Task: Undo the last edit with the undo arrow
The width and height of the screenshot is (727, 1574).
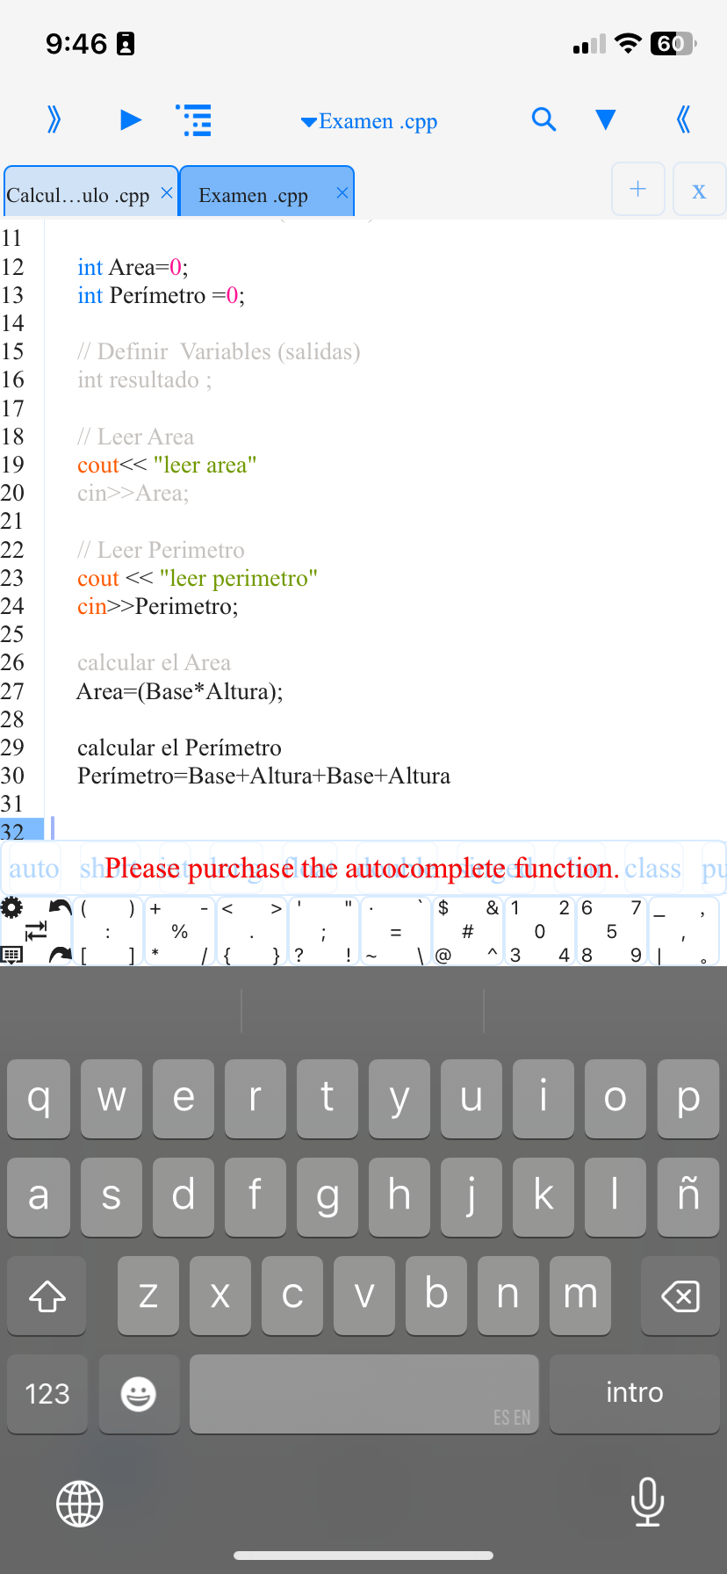Action: point(60,907)
